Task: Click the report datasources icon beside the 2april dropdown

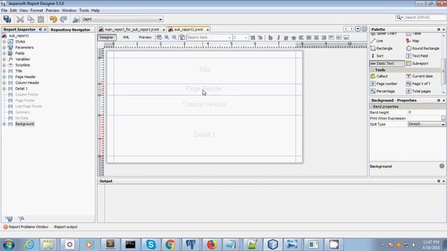Action: pyautogui.click(x=76, y=19)
